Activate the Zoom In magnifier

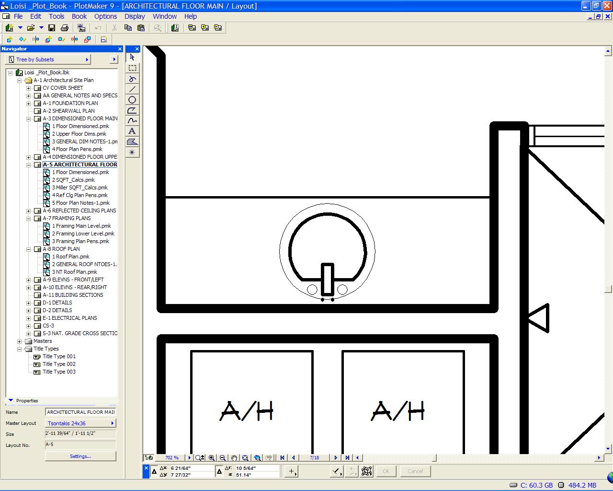211,457
